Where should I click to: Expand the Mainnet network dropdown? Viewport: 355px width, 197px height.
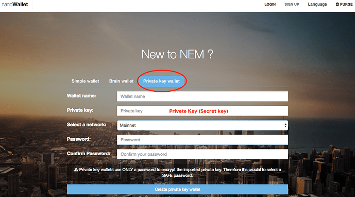pyautogui.click(x=202, y=125)
